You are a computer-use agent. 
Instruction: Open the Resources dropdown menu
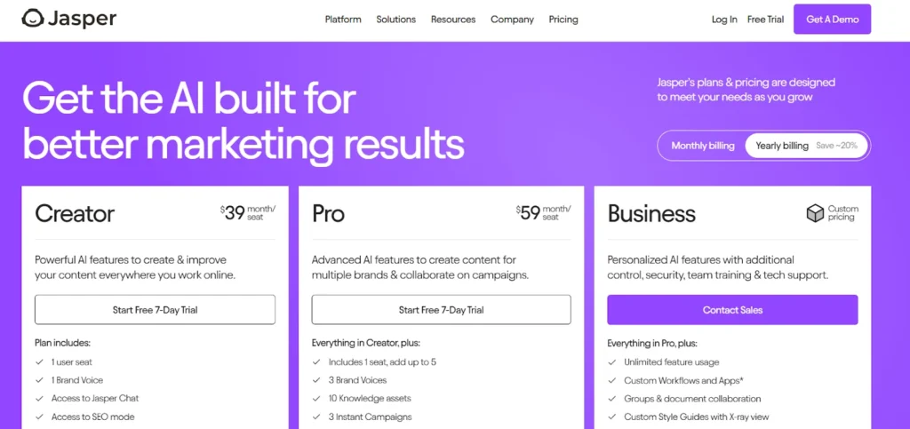coord(452,20)
